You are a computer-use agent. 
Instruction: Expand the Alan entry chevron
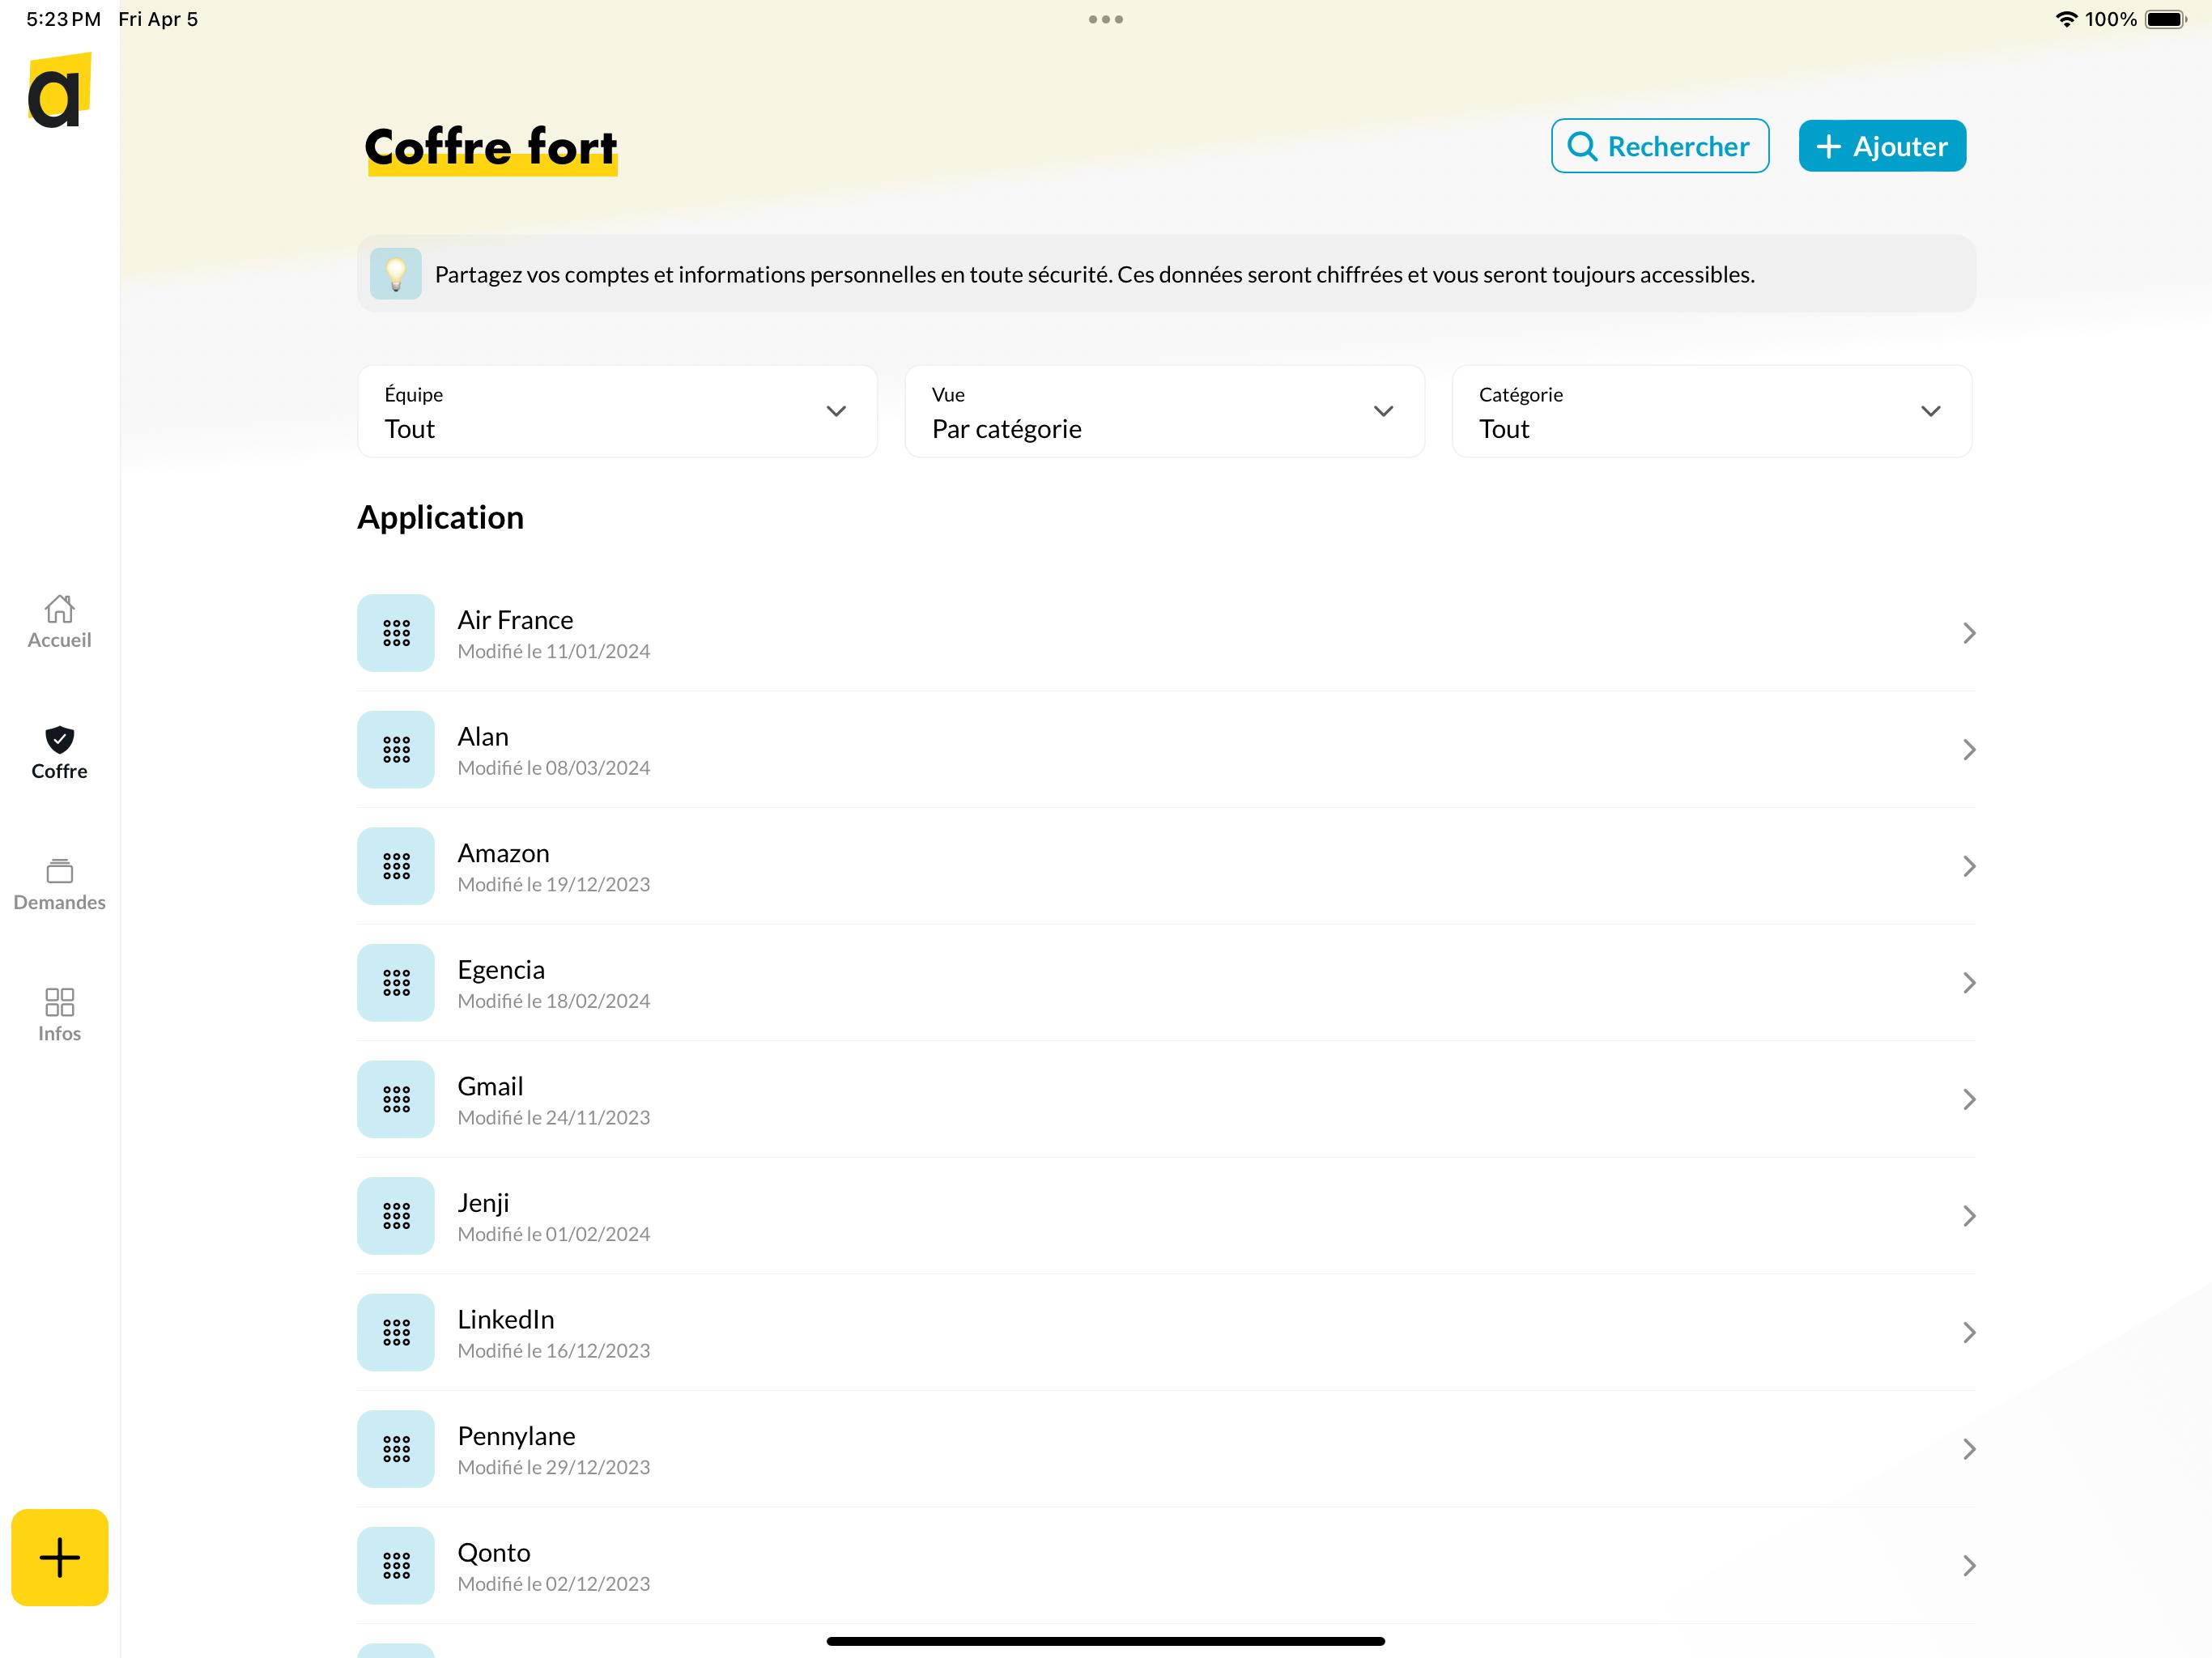click(x=1969, y=750)
